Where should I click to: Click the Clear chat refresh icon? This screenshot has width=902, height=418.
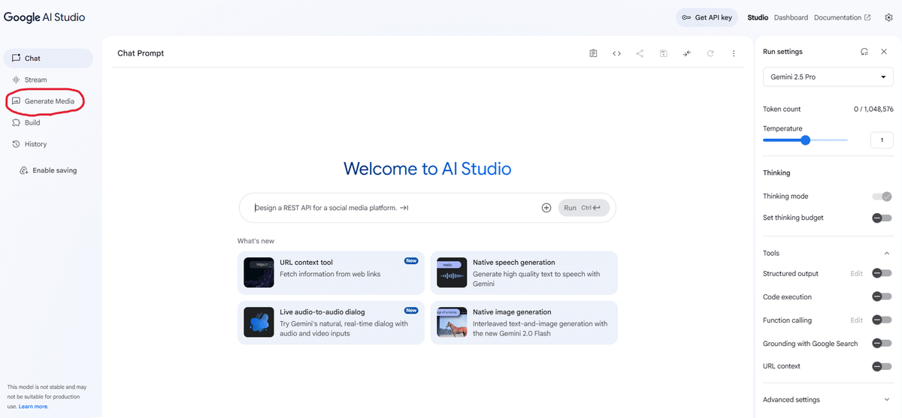coord(710,53)
